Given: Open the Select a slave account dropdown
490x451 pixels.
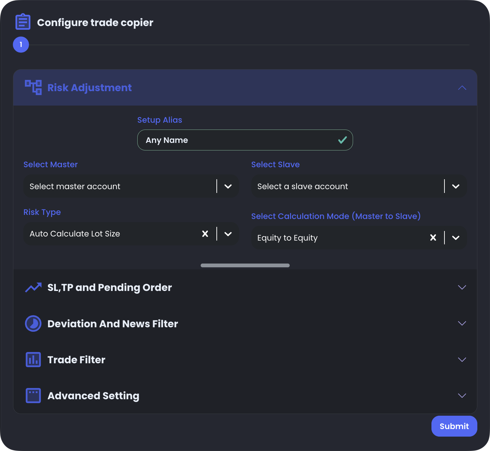Looking at the screenshot, I should (455, 186).
